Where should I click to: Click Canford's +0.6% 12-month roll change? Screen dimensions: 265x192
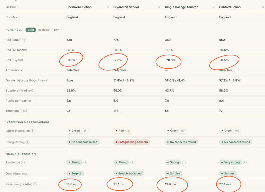224,50
